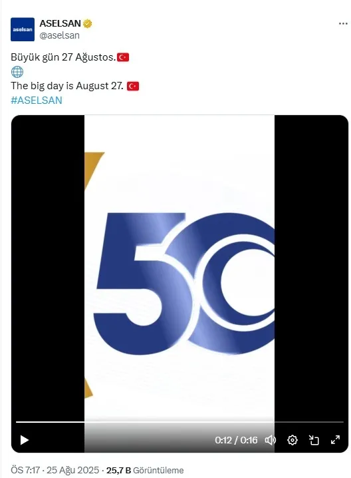
Task: Click the 25,7 B Görüntüleme view count
Action: point(145,471)
